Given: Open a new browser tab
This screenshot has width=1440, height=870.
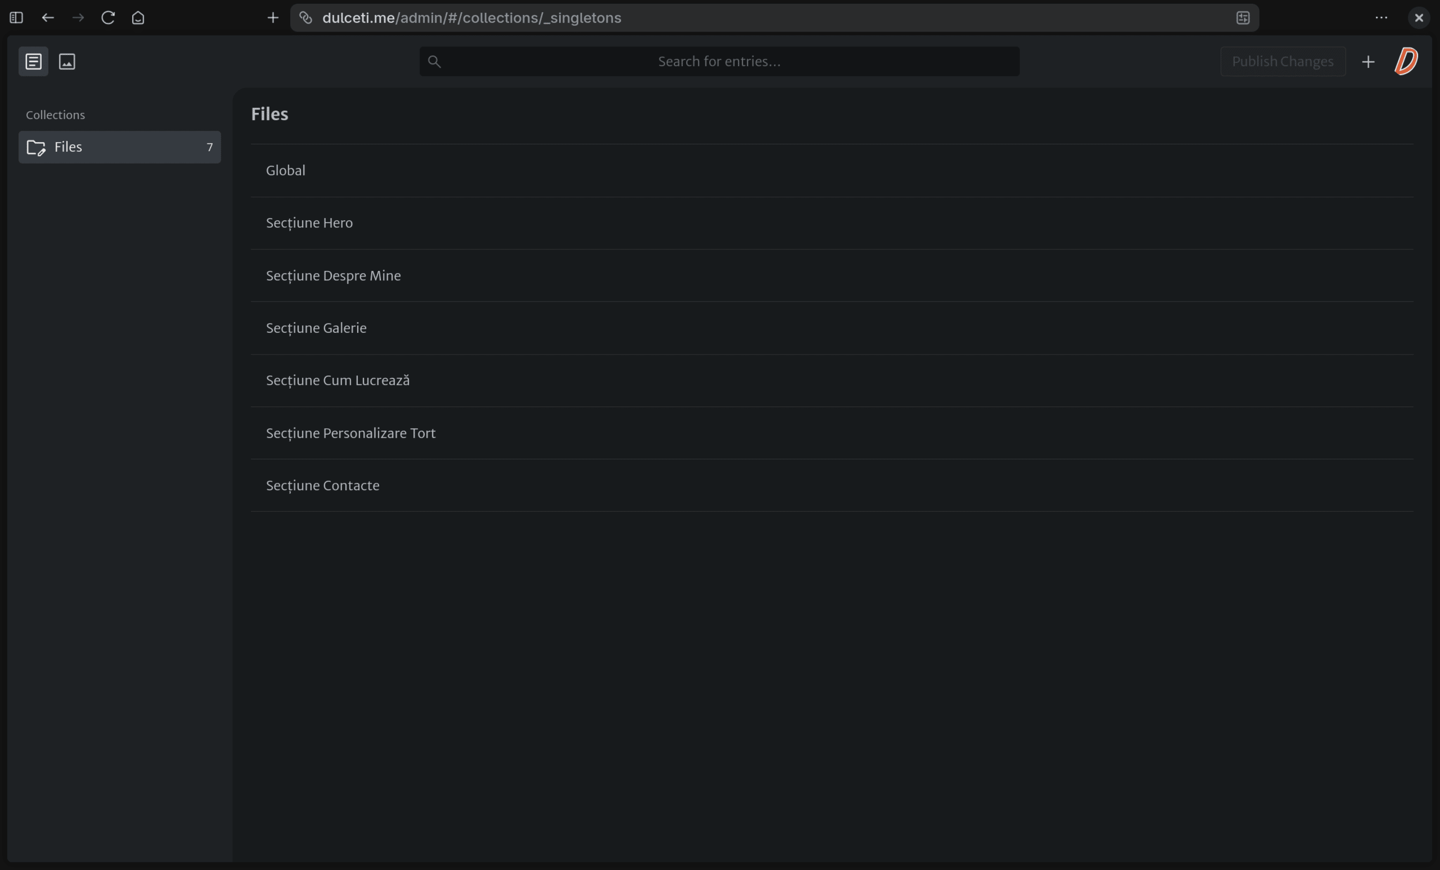Looking at the screenshot, I should click(x=273, y=17).
